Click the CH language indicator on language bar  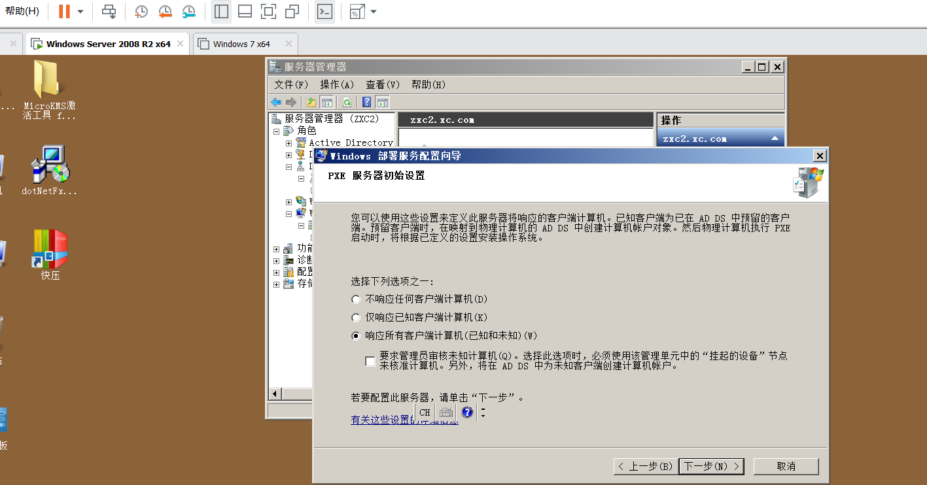(425, 412)
